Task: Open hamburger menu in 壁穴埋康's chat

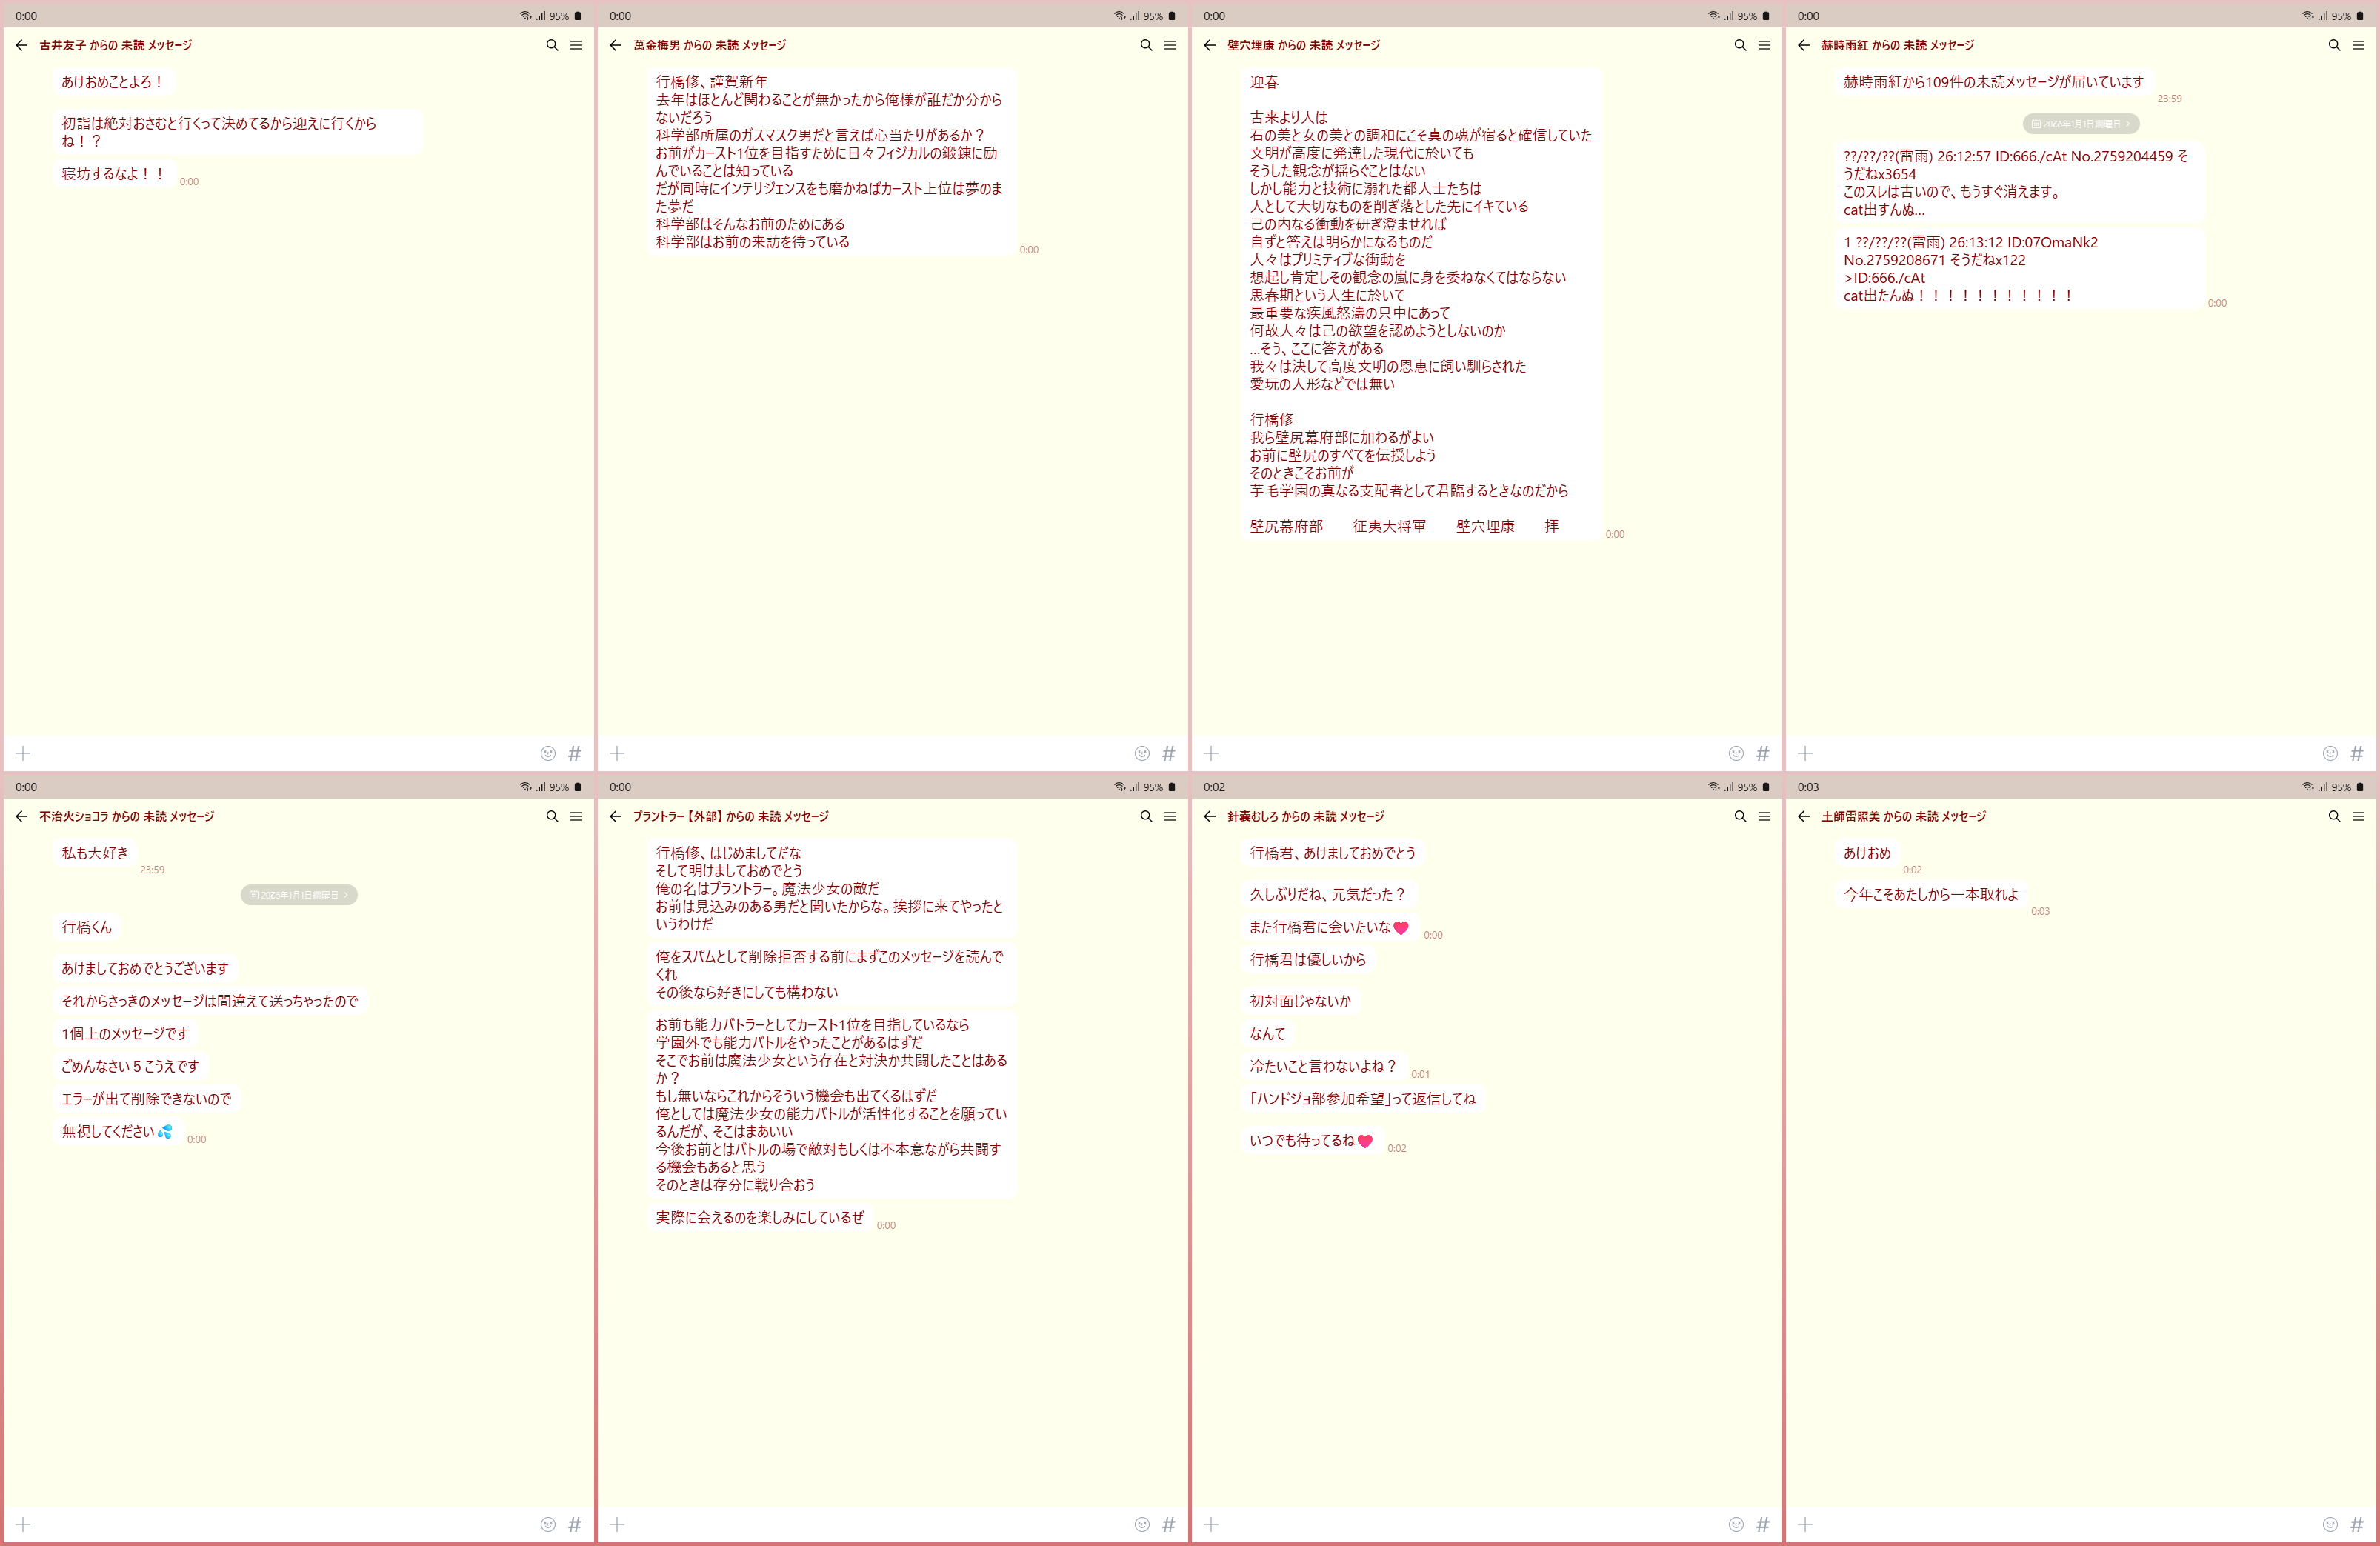Action: point(1764,45)
